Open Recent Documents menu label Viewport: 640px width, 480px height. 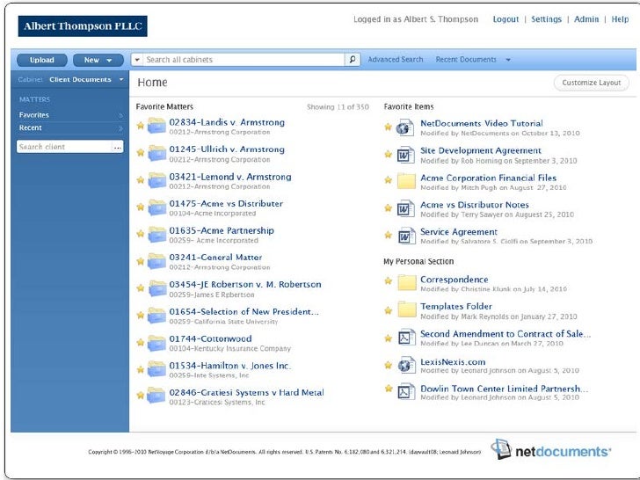pos(466,60)
